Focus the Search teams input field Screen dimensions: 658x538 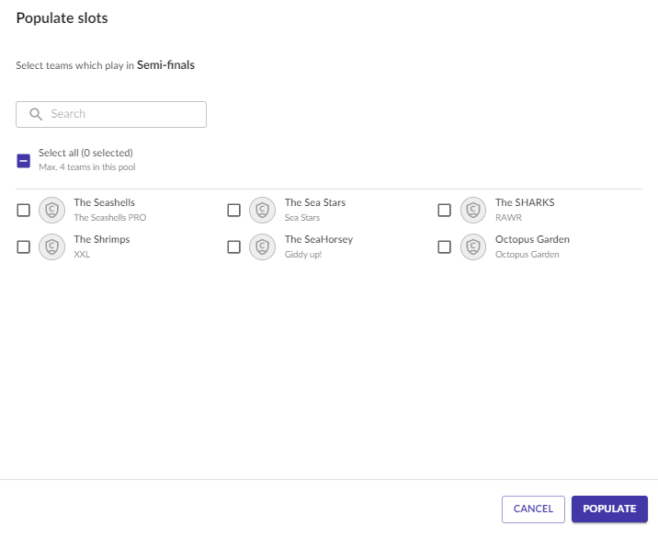tap(111, 114)
